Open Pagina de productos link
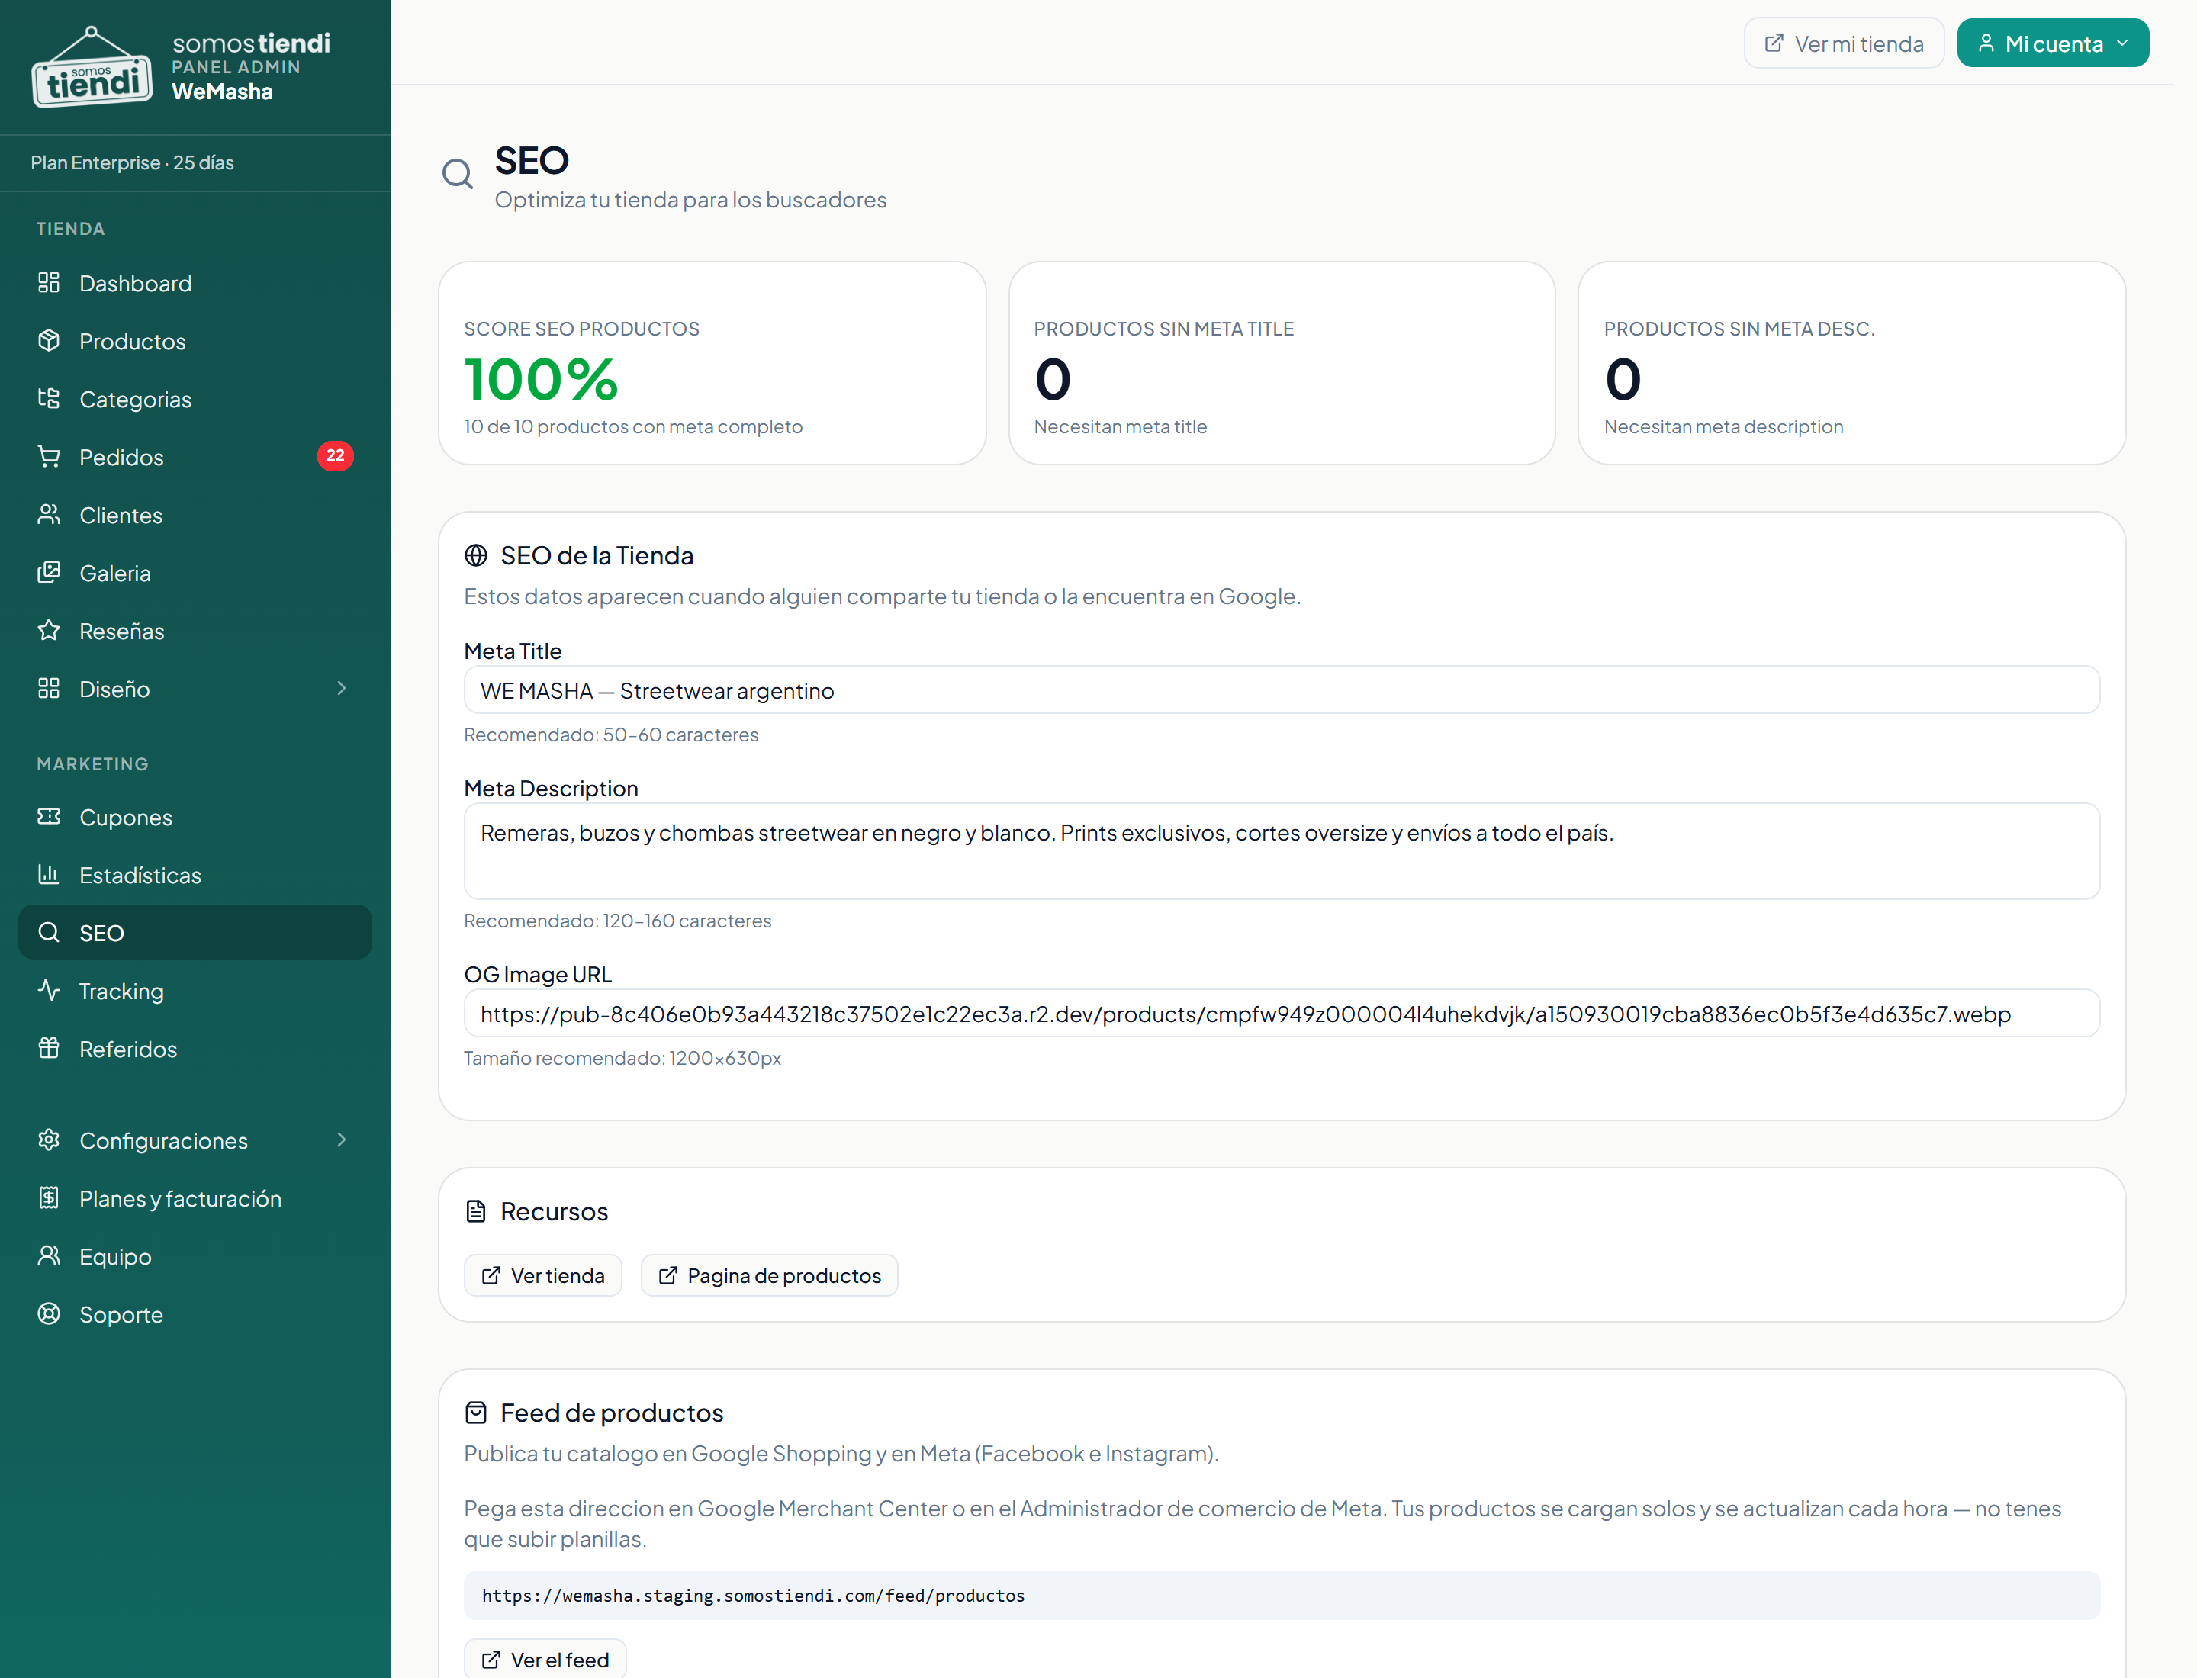The width and height of the screenshot is (2197, 1678). tap(768, 1275)
